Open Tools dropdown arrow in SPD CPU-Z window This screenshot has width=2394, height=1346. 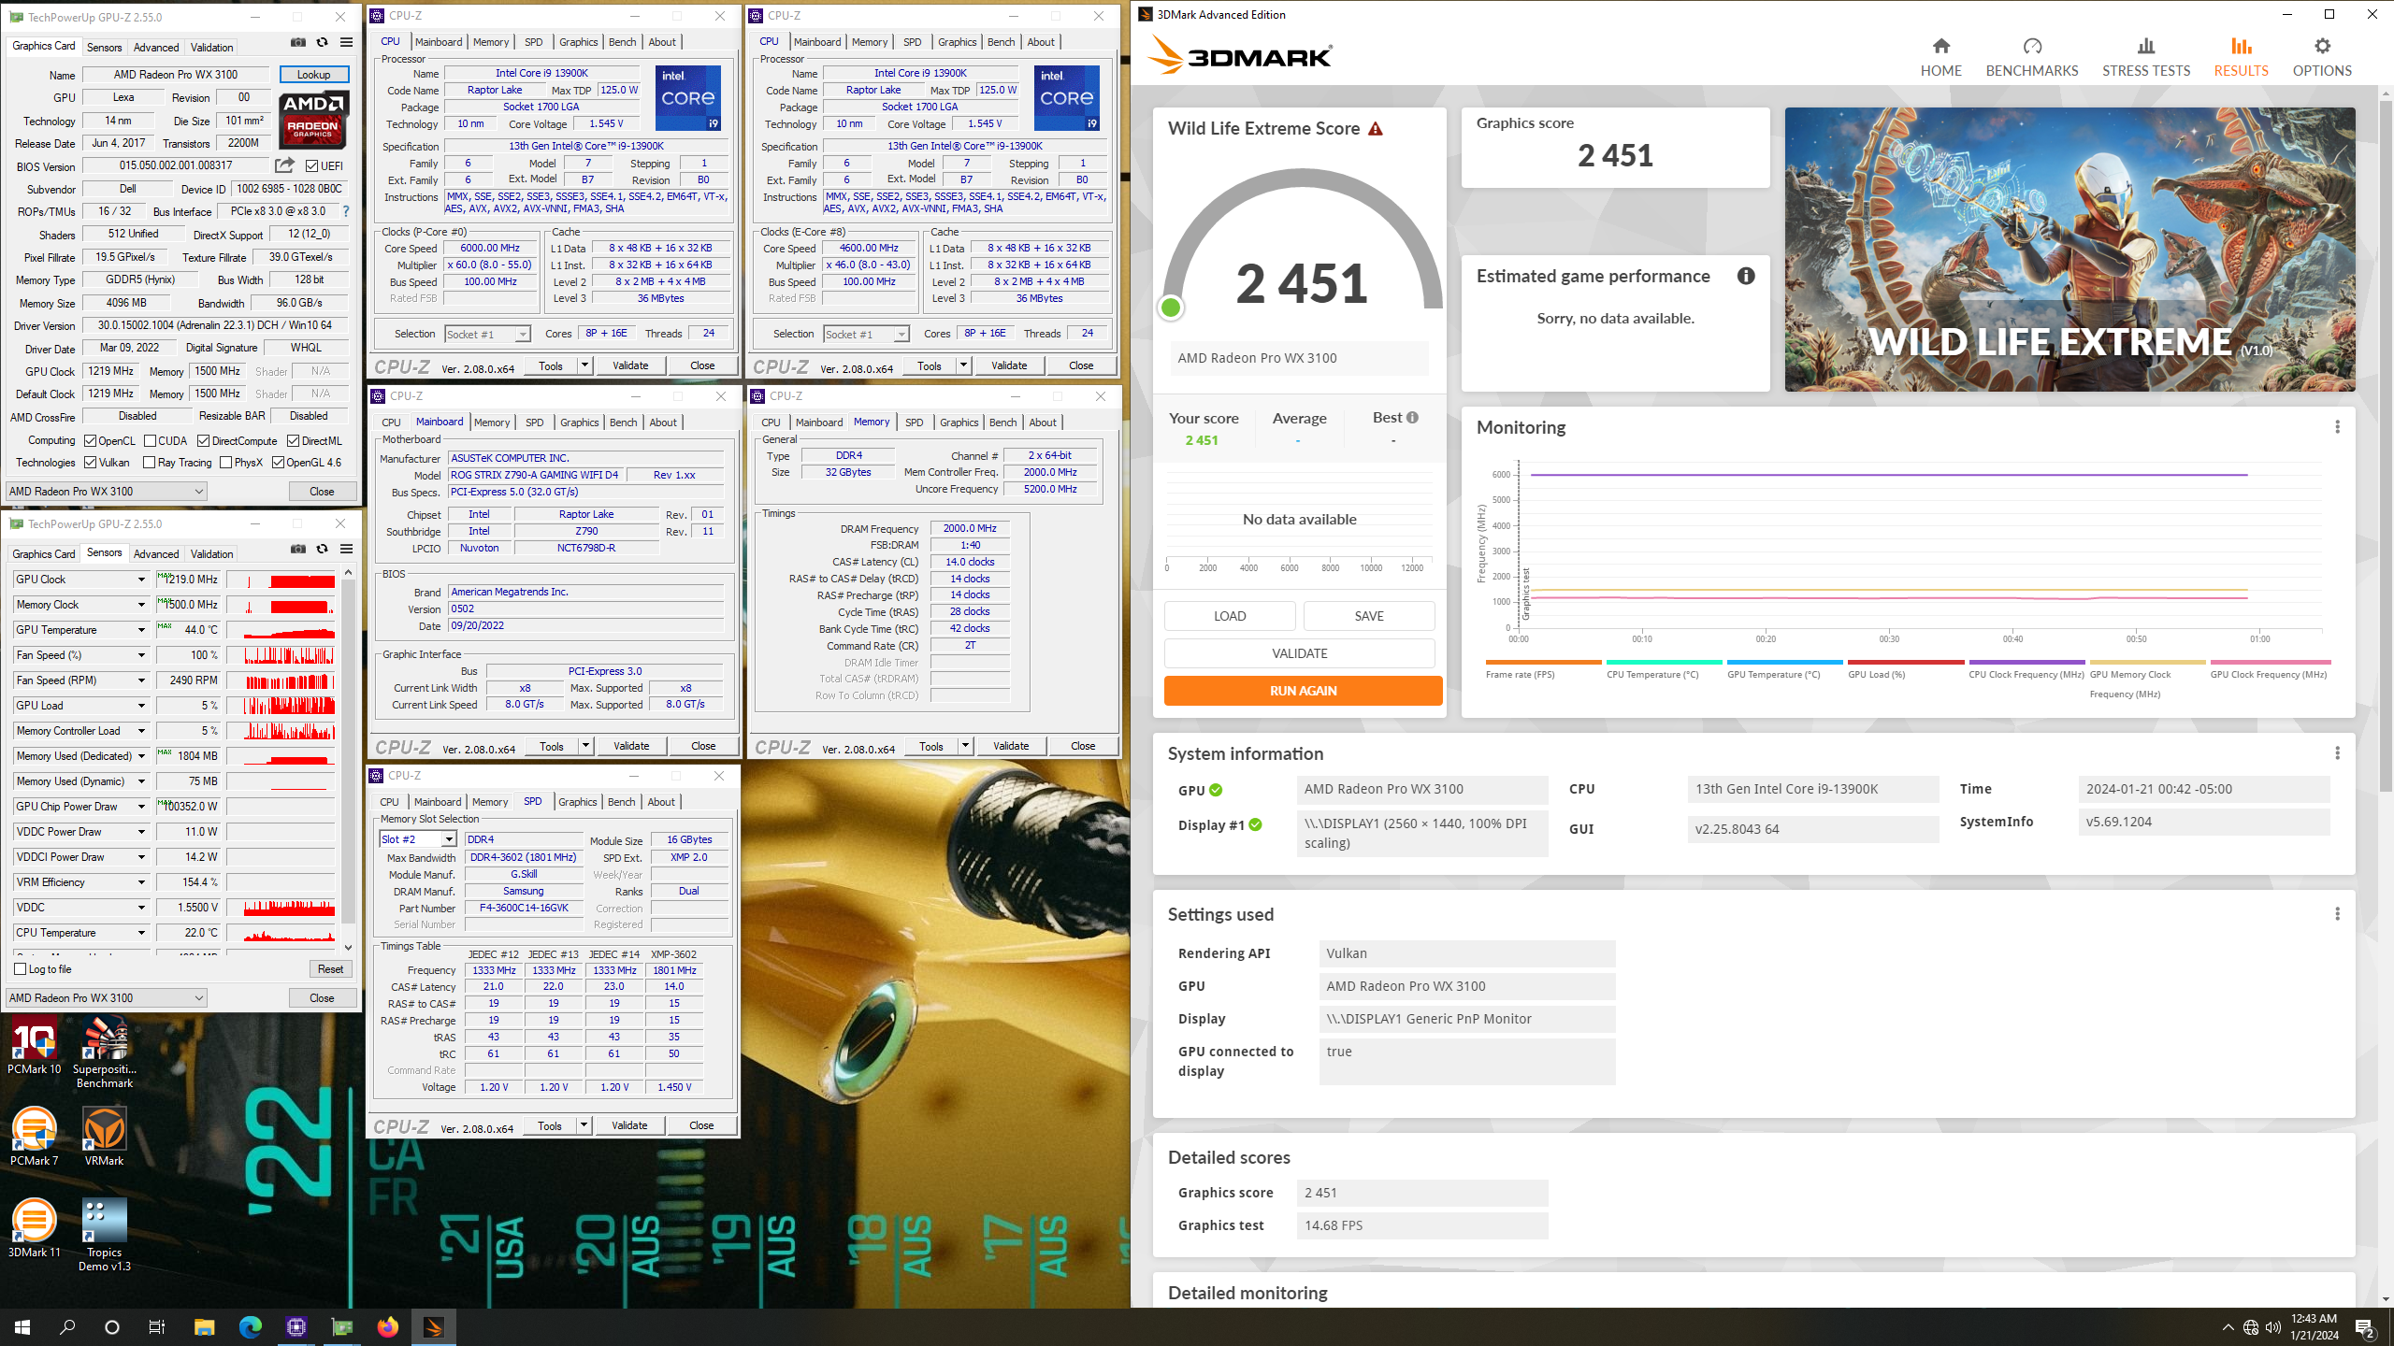click(x=584, y=1125)
